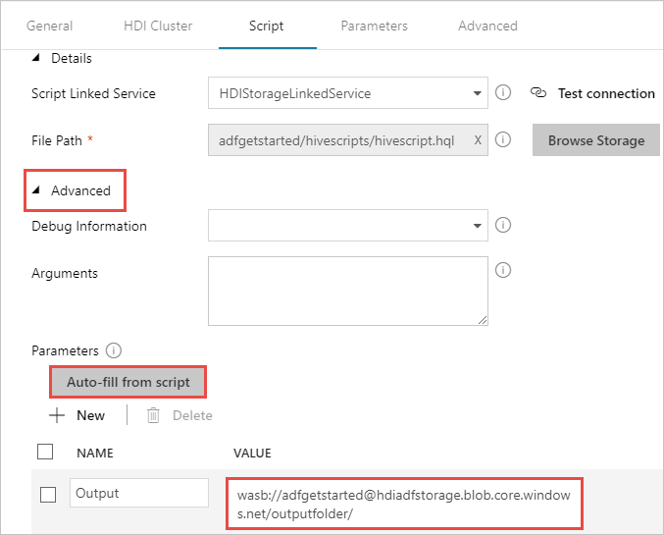Switch to the HDI Cluster tab
The image size is (664, 535).
pos(158,26)
